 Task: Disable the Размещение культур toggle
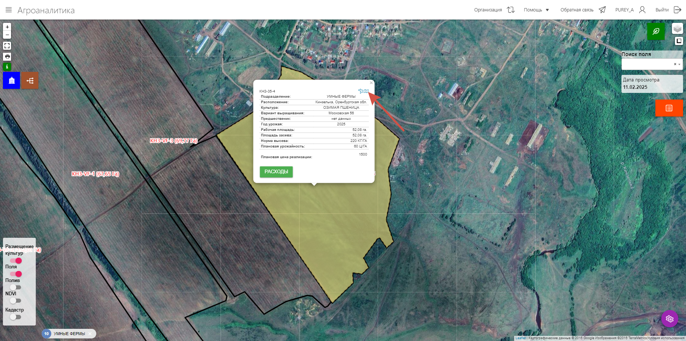(x=16, y=261)
